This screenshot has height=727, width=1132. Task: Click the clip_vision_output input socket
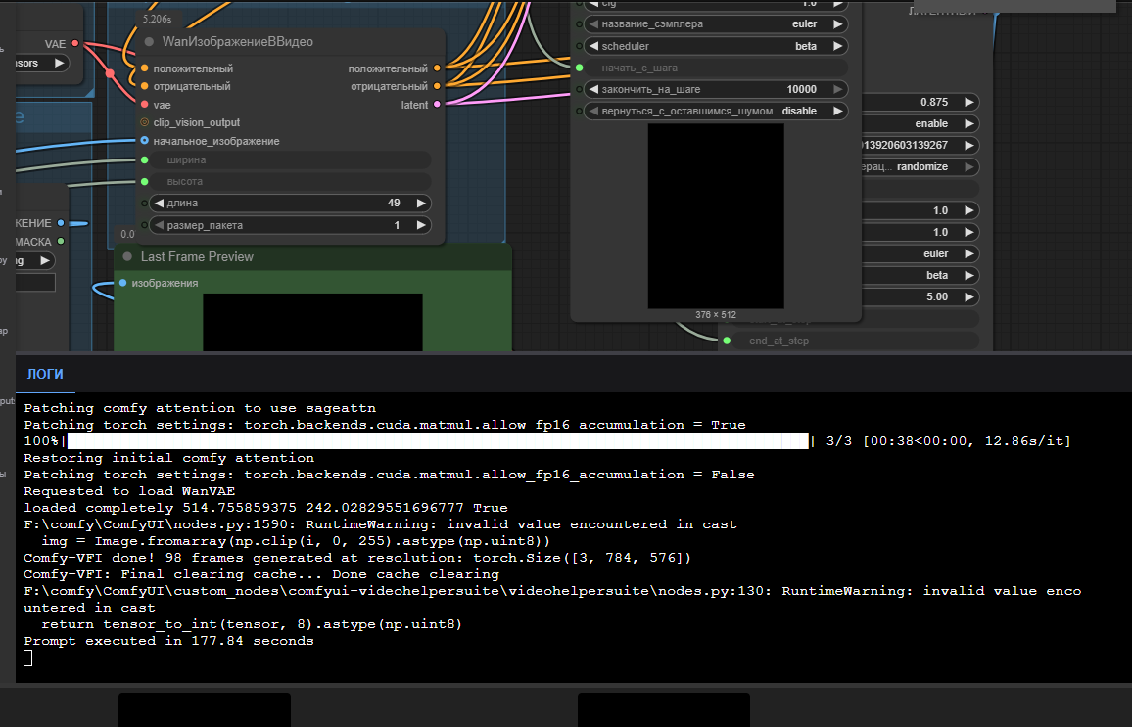point(144,123)
